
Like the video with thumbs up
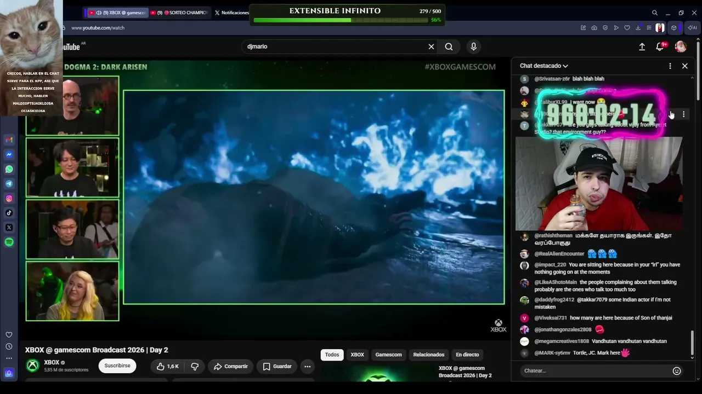tap(167, 366)
